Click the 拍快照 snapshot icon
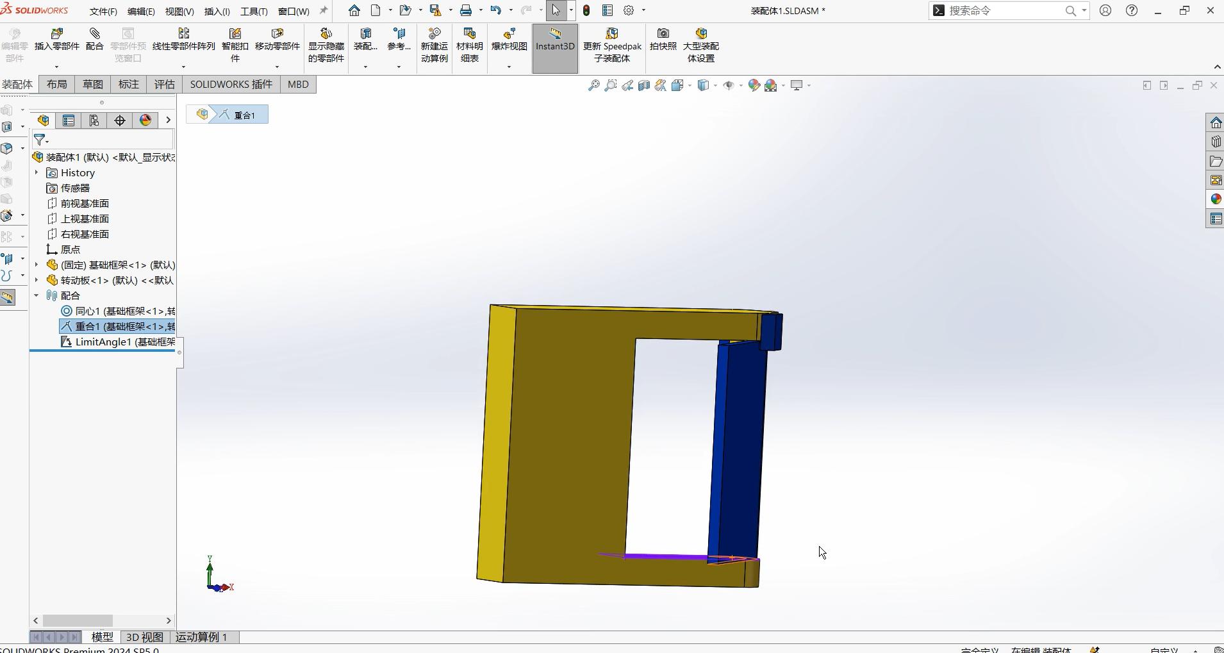Viewport: 1224px width, 653px height. (x=663, y=38)
